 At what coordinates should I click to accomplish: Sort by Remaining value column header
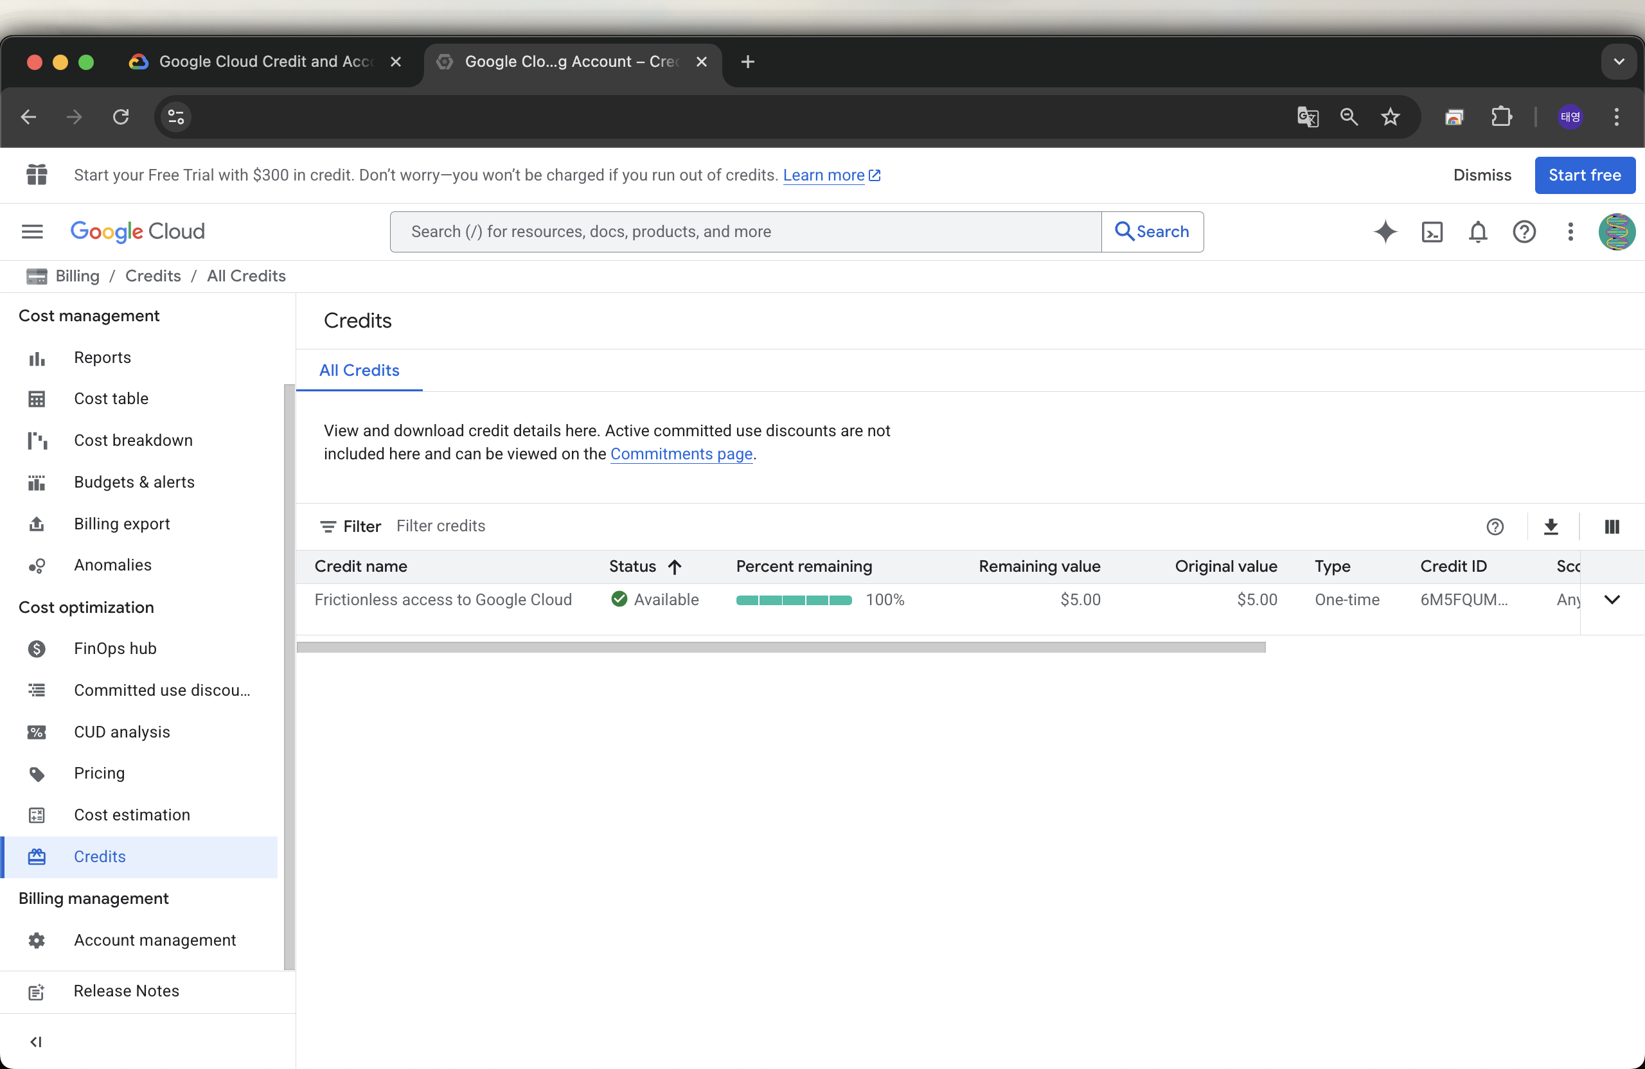tap(1040, 567)
